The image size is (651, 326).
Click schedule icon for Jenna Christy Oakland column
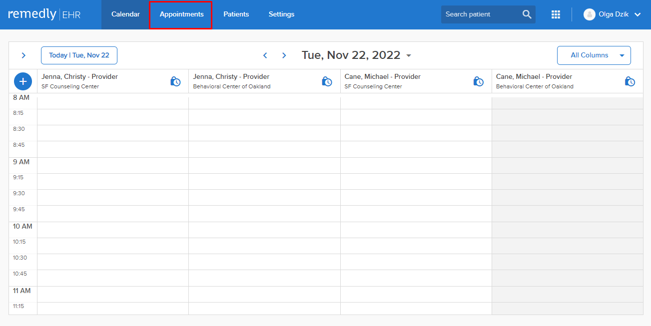327,81
